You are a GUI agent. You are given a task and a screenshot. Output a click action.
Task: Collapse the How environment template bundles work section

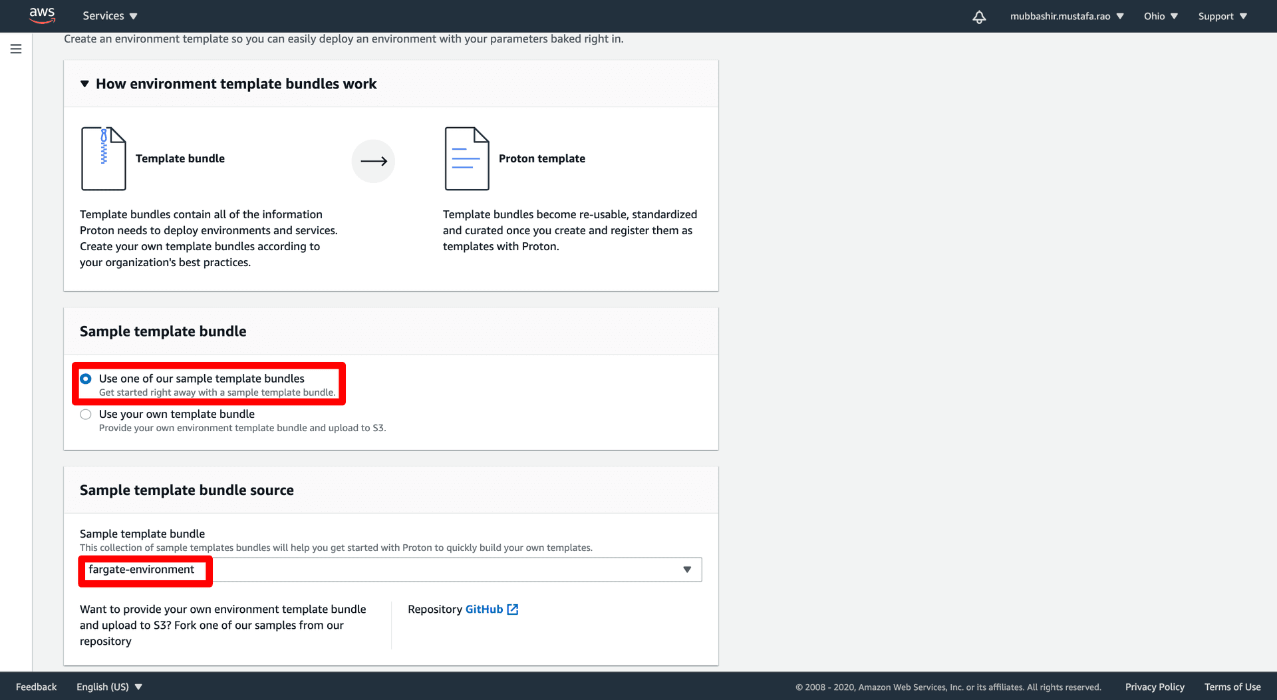[84, 84]
